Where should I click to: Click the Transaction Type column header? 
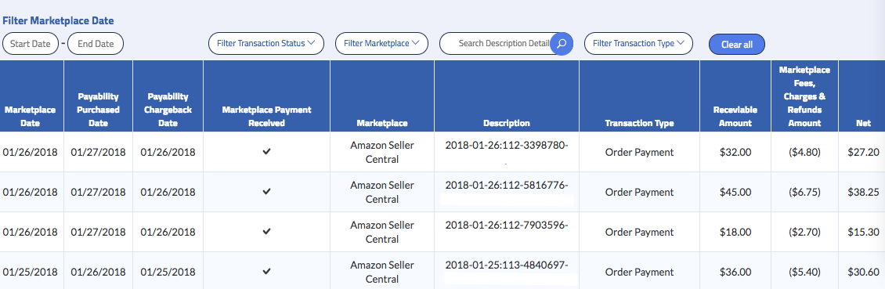coord(639,123)
